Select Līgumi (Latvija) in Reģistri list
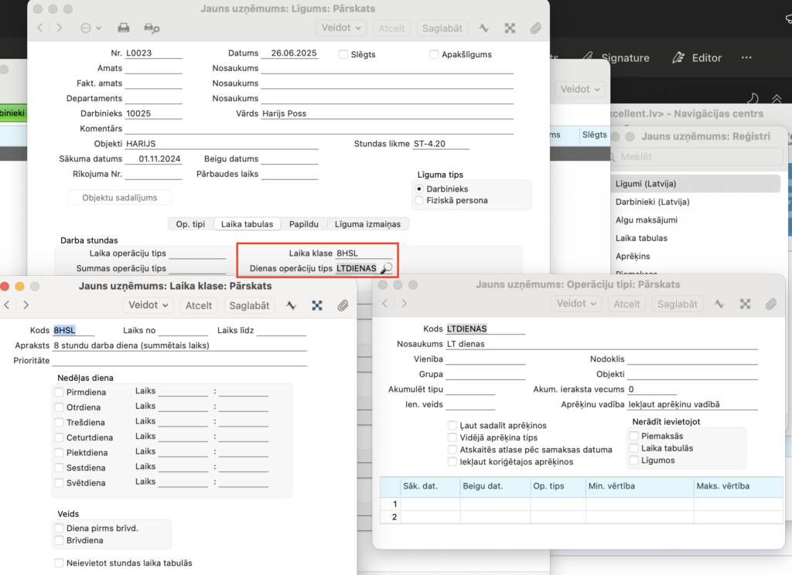This screenshot has width=792, height=575. pyautogui.click(x=695, y=184)
